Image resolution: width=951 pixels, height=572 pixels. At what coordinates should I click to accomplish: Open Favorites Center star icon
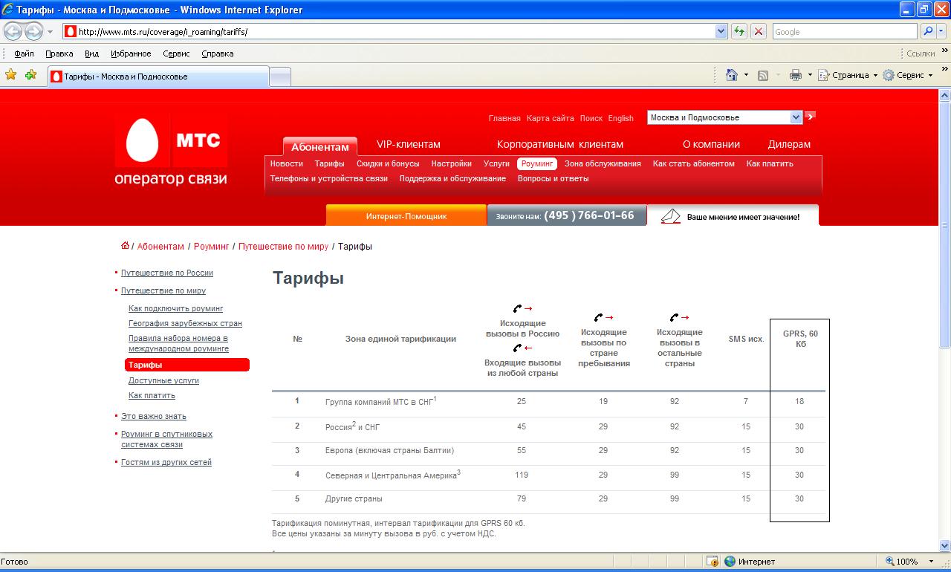[x=11, y=74]
